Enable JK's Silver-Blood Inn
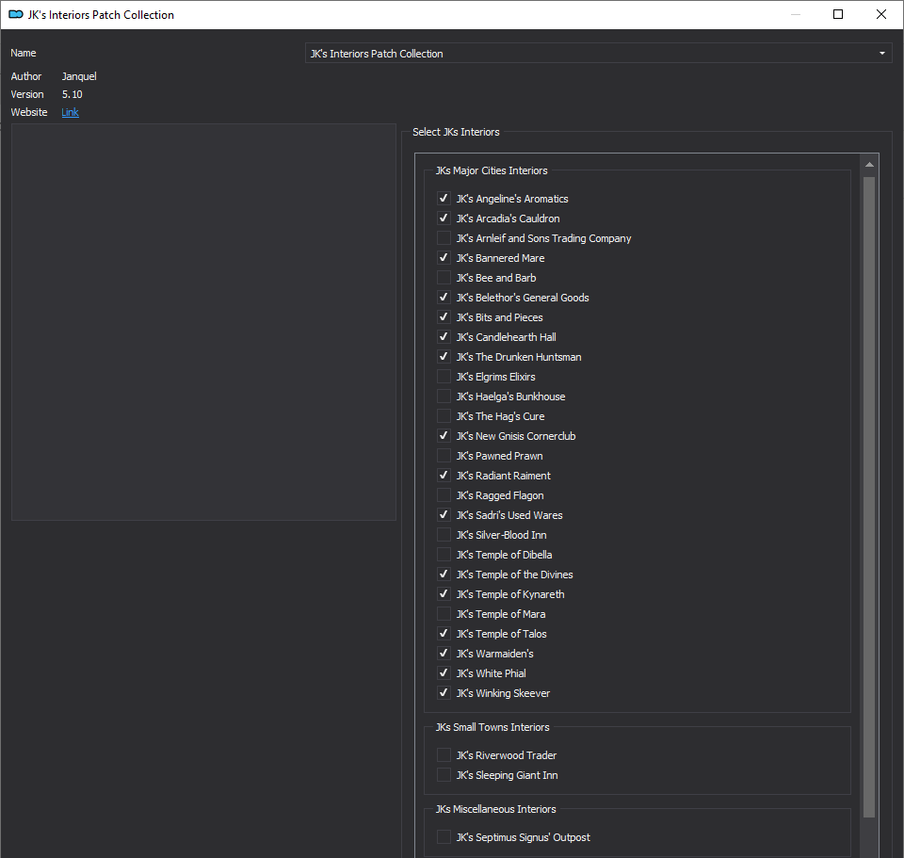 click(444, 535)
